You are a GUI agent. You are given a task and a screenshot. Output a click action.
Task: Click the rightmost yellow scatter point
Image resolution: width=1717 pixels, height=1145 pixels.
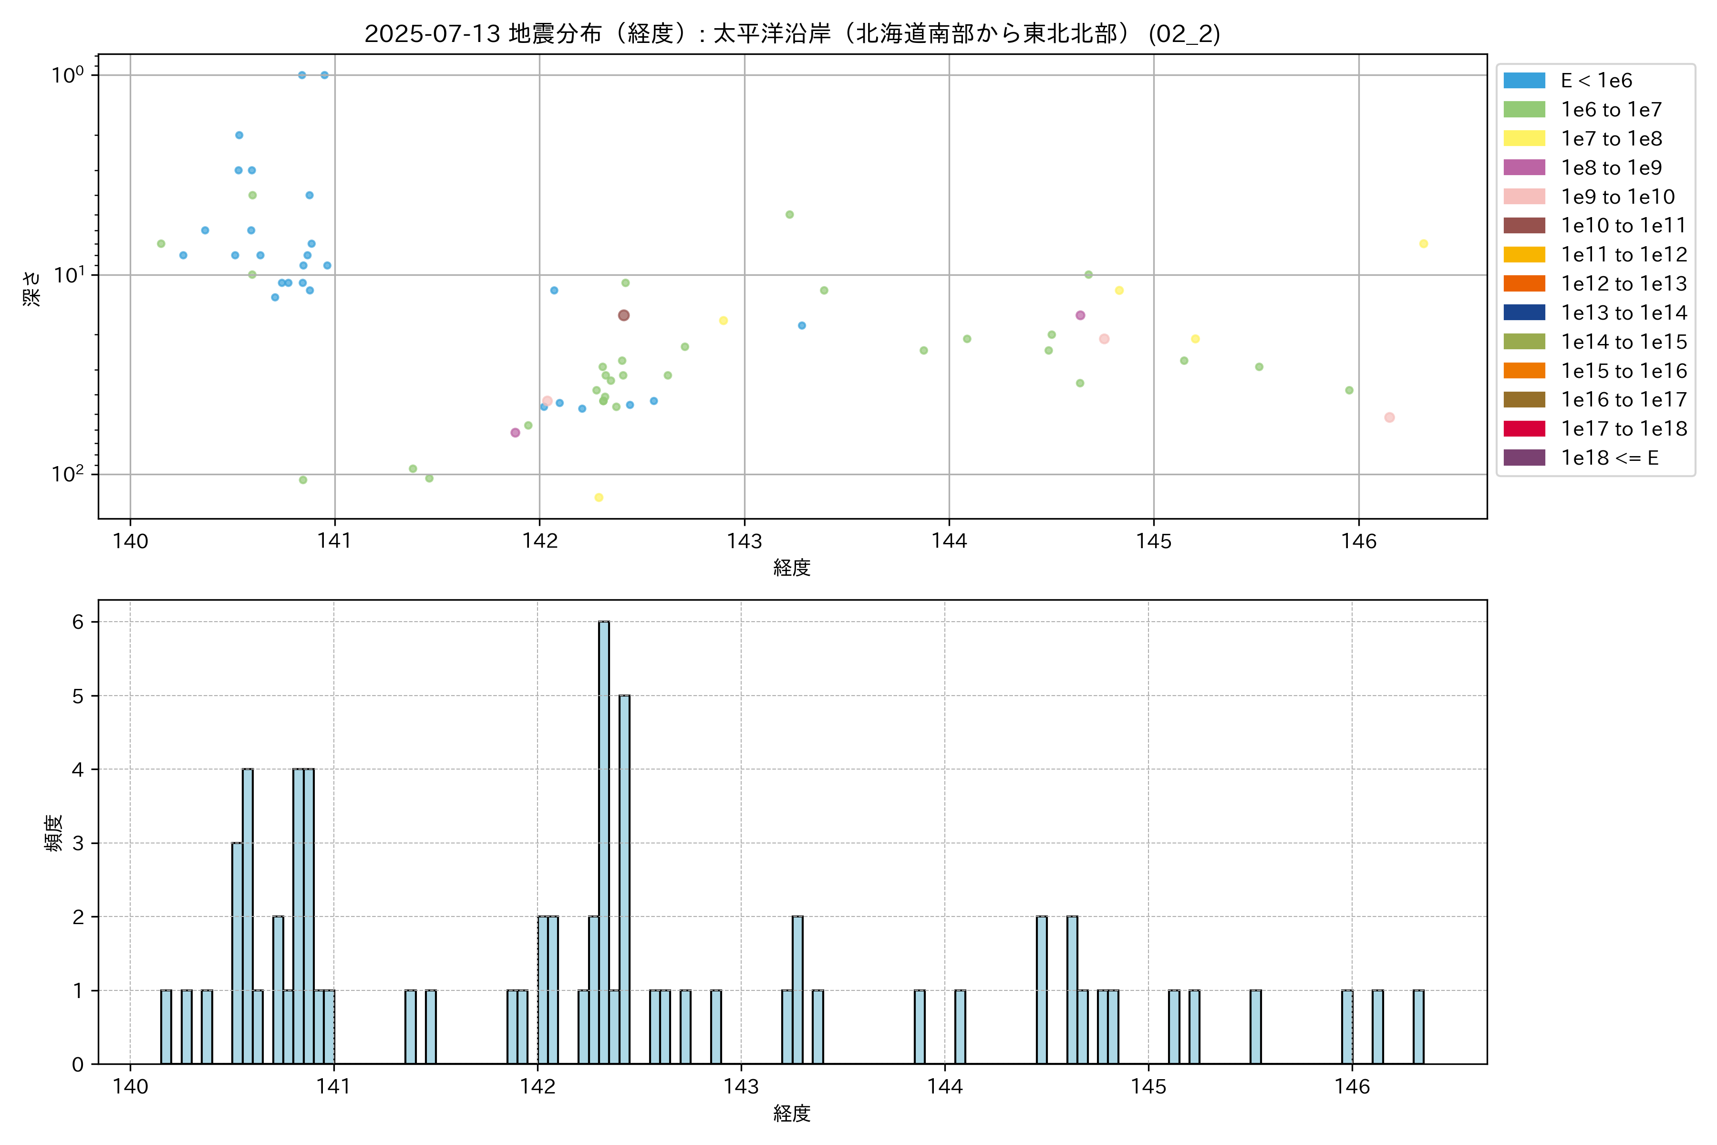1424,244
